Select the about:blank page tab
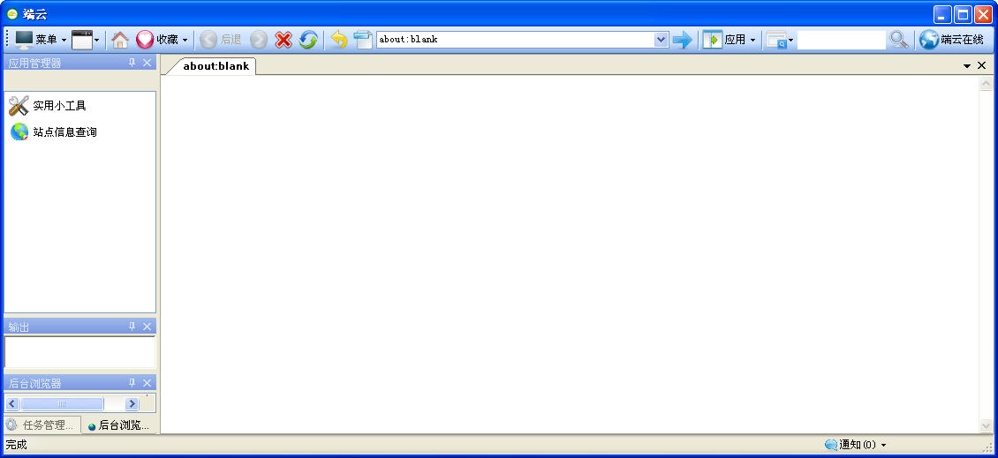The height and width of the screenshot is (458, 998). 215,66
